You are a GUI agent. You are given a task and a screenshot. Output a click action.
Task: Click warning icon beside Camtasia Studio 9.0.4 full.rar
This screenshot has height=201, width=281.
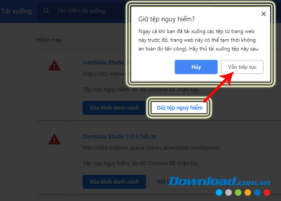54,139
